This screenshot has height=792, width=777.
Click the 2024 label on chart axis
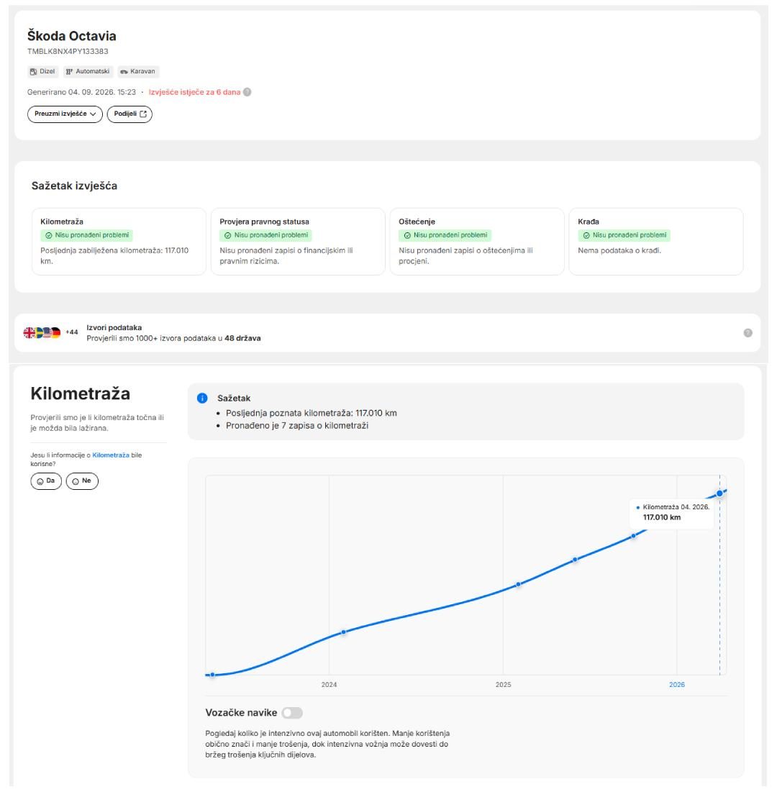(329, 685)
